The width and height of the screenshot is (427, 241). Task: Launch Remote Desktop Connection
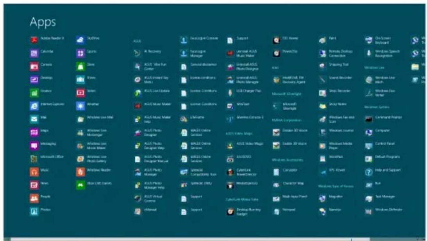click(x=336, y=53)
